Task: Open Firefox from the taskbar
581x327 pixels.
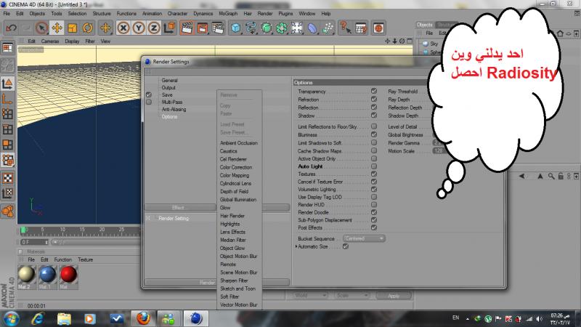Action: (x=143, y=318)
